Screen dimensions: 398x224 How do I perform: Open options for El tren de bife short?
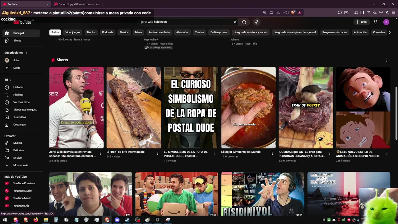(158, 153)
